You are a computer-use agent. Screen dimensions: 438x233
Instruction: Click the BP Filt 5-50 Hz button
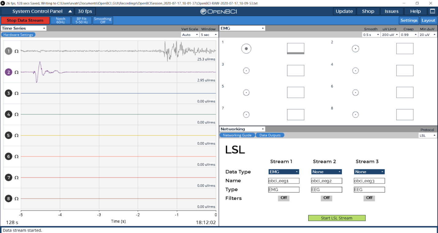pyautogui.click(x=82, y=20)
